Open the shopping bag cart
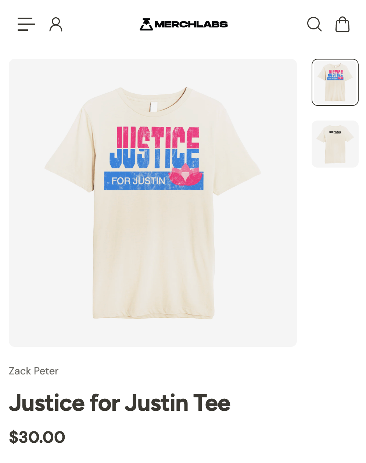366x463 pixels. tap(342, 24)
